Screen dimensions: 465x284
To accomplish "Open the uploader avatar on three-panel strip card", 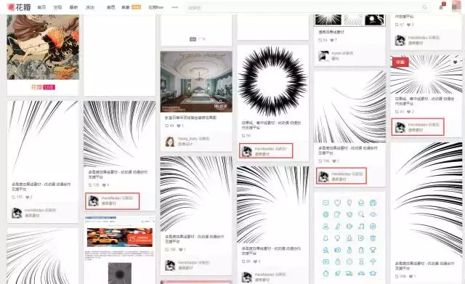I will [x=323, y=56].
